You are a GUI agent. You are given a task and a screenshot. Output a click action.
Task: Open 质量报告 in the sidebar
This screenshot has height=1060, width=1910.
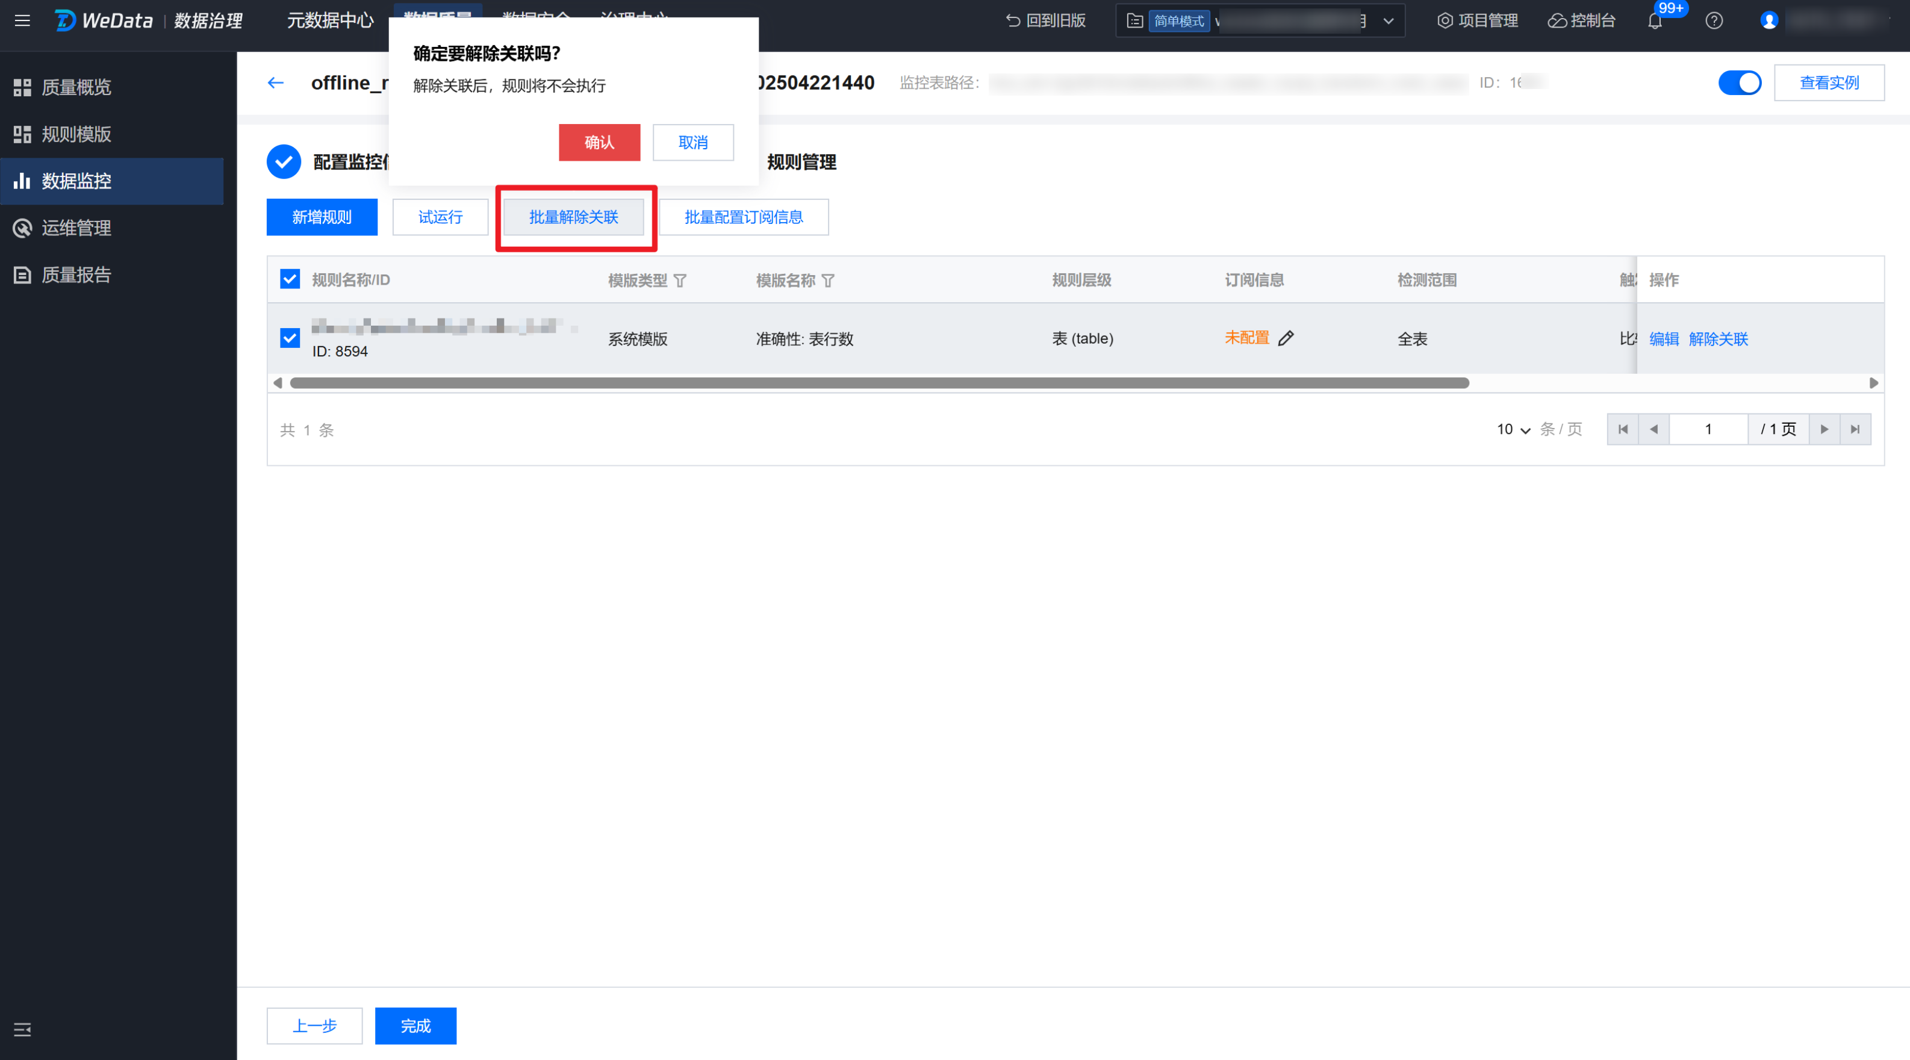tap(112, 274)
